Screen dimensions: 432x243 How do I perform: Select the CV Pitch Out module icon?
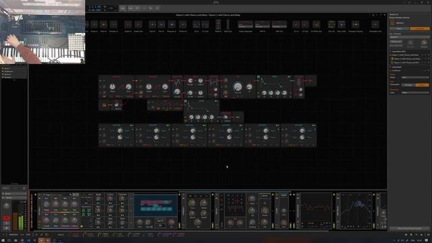pyautogui.click(x=316, y=24)
